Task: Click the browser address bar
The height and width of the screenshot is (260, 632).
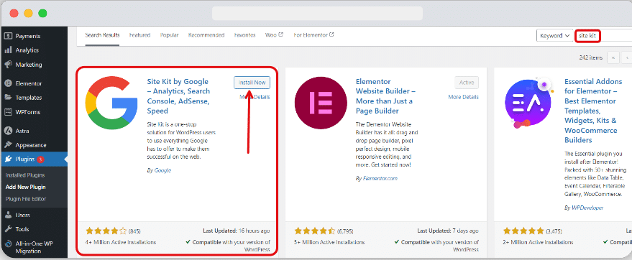Action: [317, 13]
